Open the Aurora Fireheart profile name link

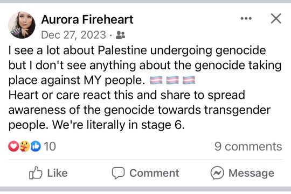(x=87, y=19)
